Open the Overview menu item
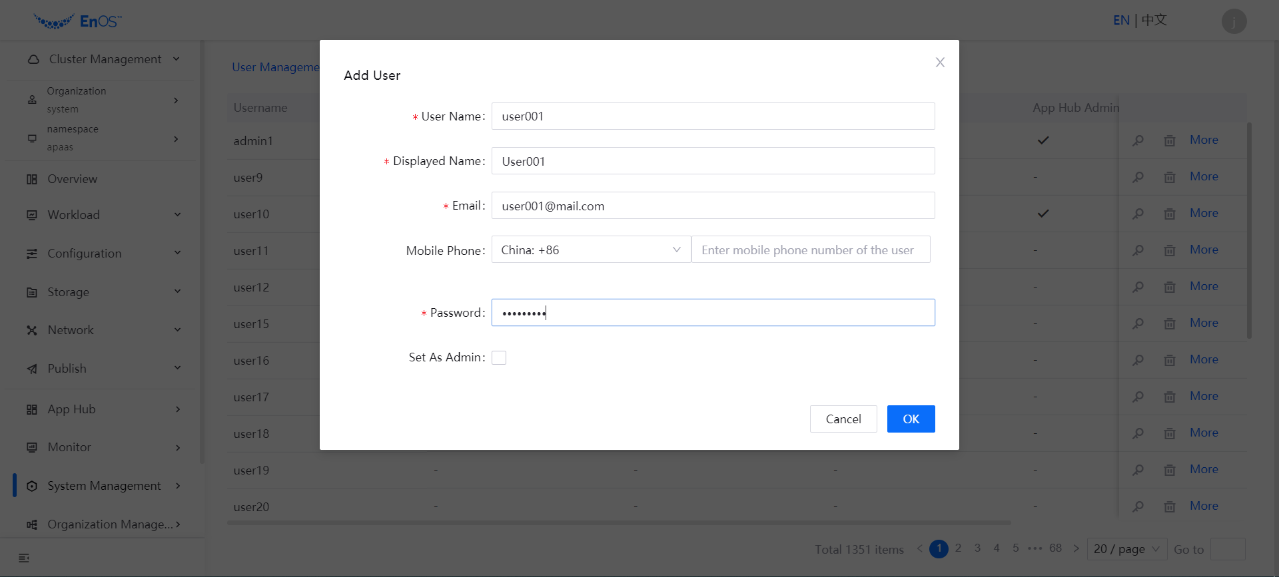Viewport: 1279px width, 577px height. coord(72,179)
